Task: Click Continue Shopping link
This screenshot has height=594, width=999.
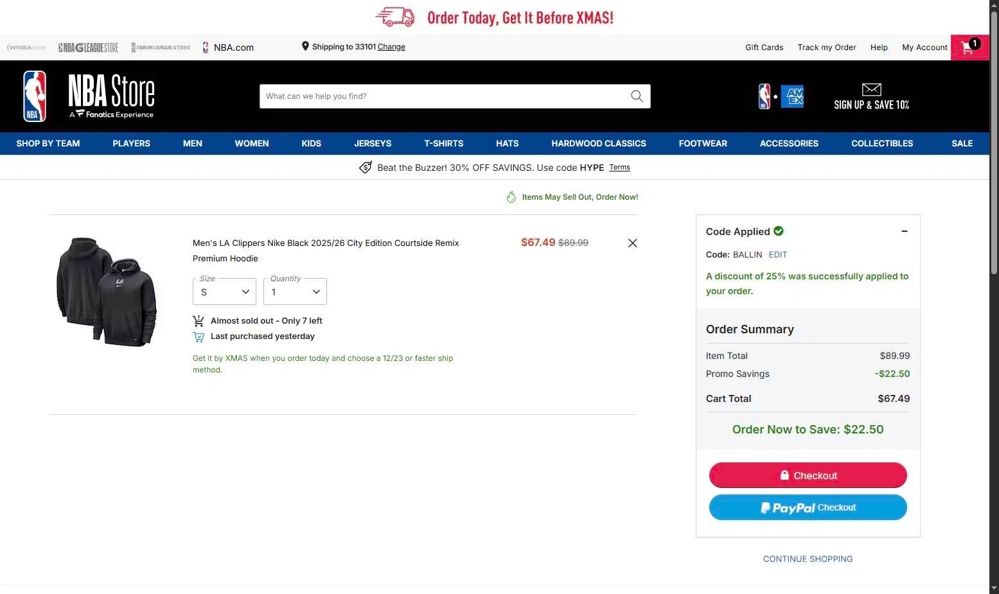Action: click(x=808, y=559)
